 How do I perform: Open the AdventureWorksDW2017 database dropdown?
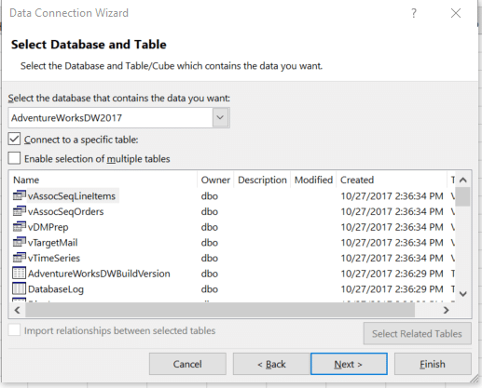(x=119, y=117)
